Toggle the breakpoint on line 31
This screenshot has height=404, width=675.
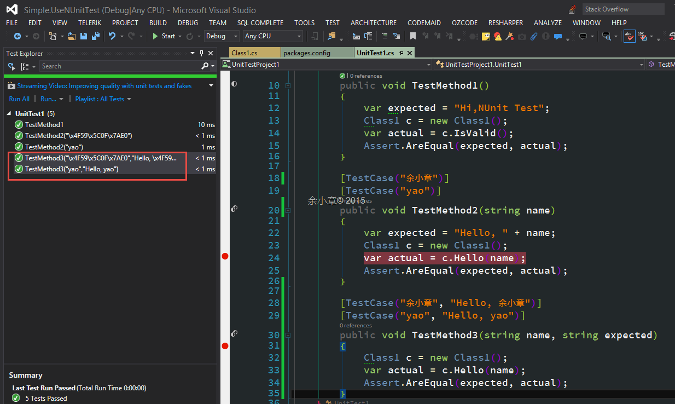225,345
